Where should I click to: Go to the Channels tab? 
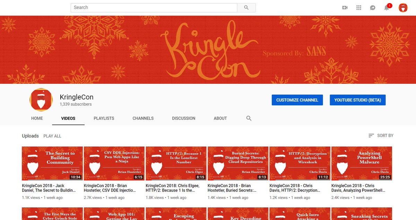143,118
